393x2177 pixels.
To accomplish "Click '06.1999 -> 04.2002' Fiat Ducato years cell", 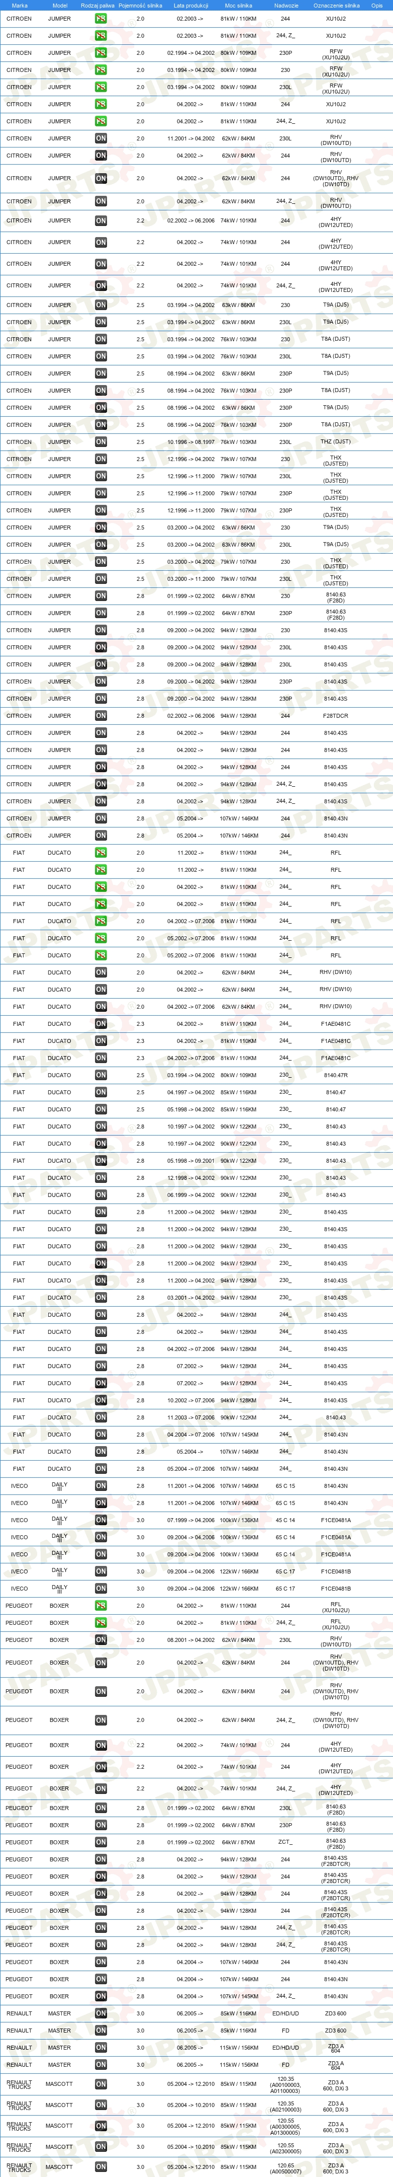I will coord(190,1195).
